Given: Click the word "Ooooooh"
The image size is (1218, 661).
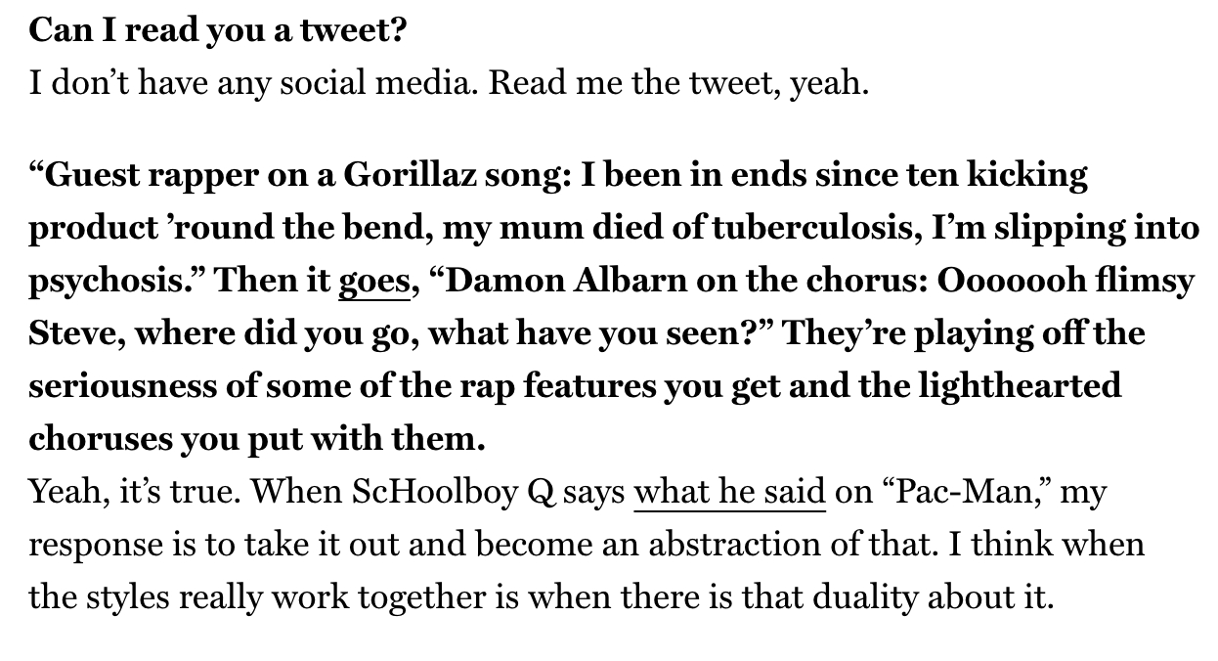Looking at the screenshot, I should [x=1012, y=282].
